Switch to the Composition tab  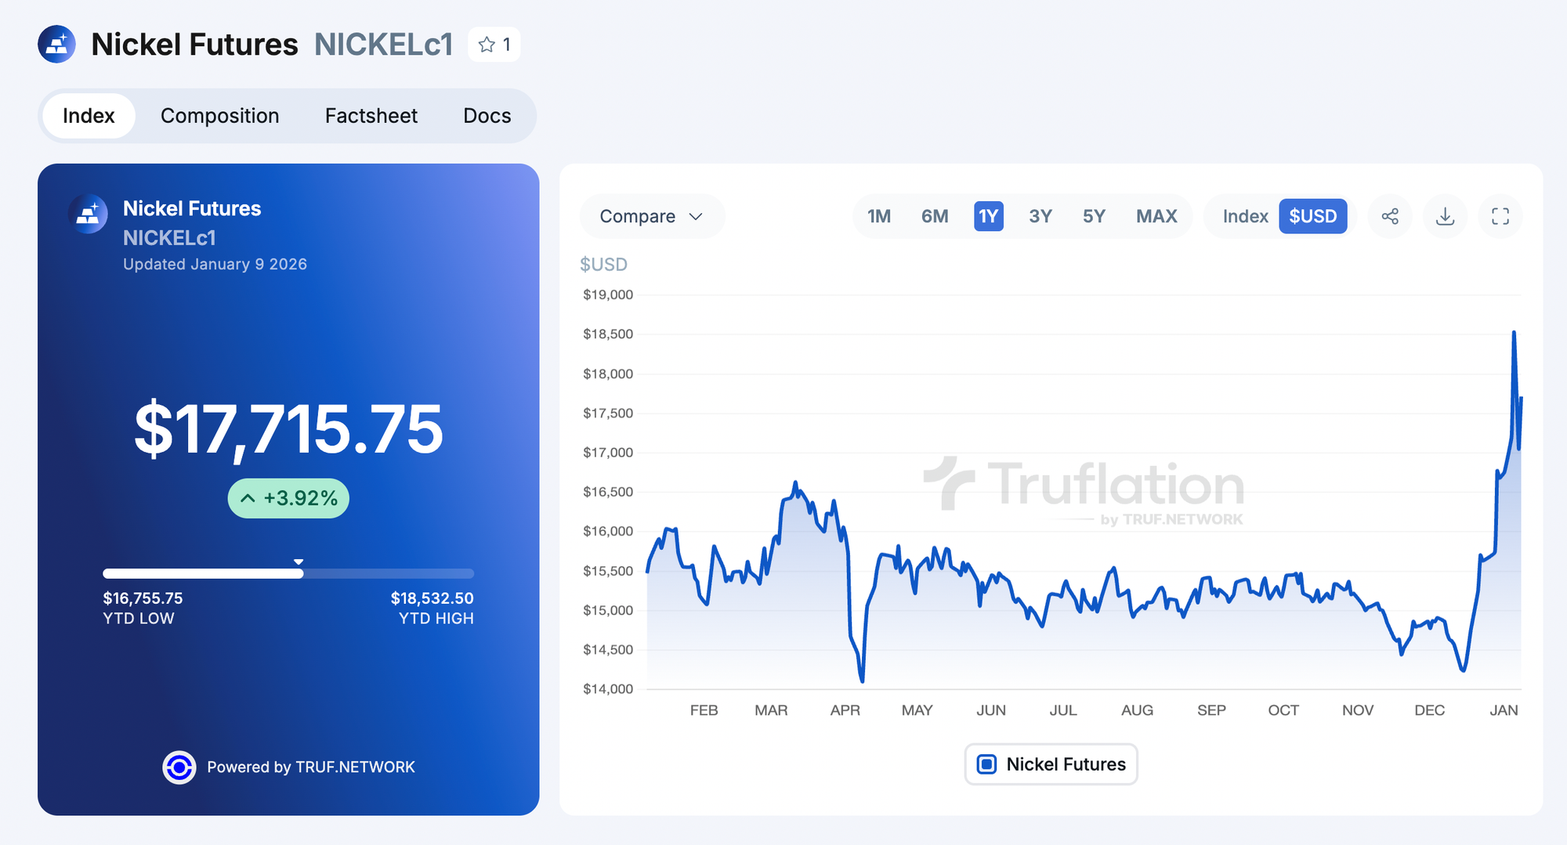pos(219,116)
